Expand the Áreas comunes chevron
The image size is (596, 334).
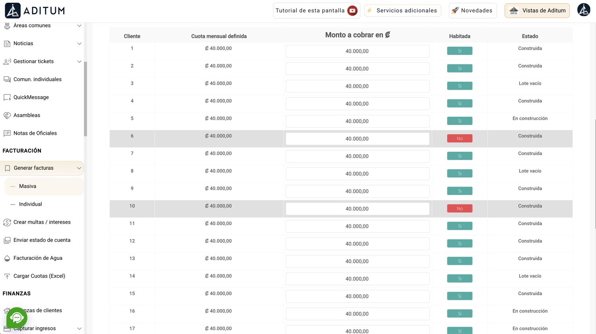coord(79,26)
